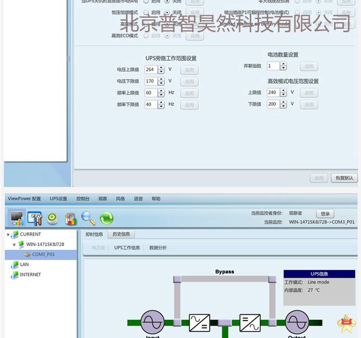Decrease 频率下限值 with down arrow
The image size is (361, 338).
161,106
